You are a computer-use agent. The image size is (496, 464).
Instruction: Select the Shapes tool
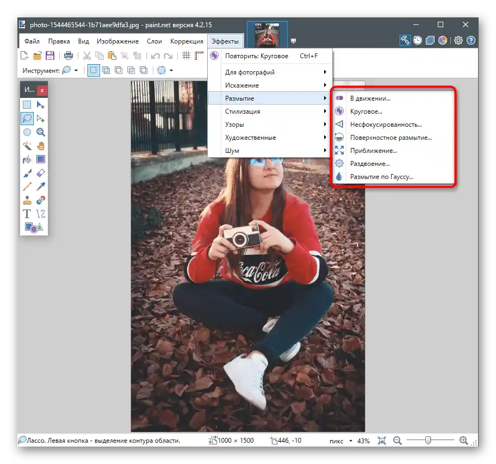(34, 227)
